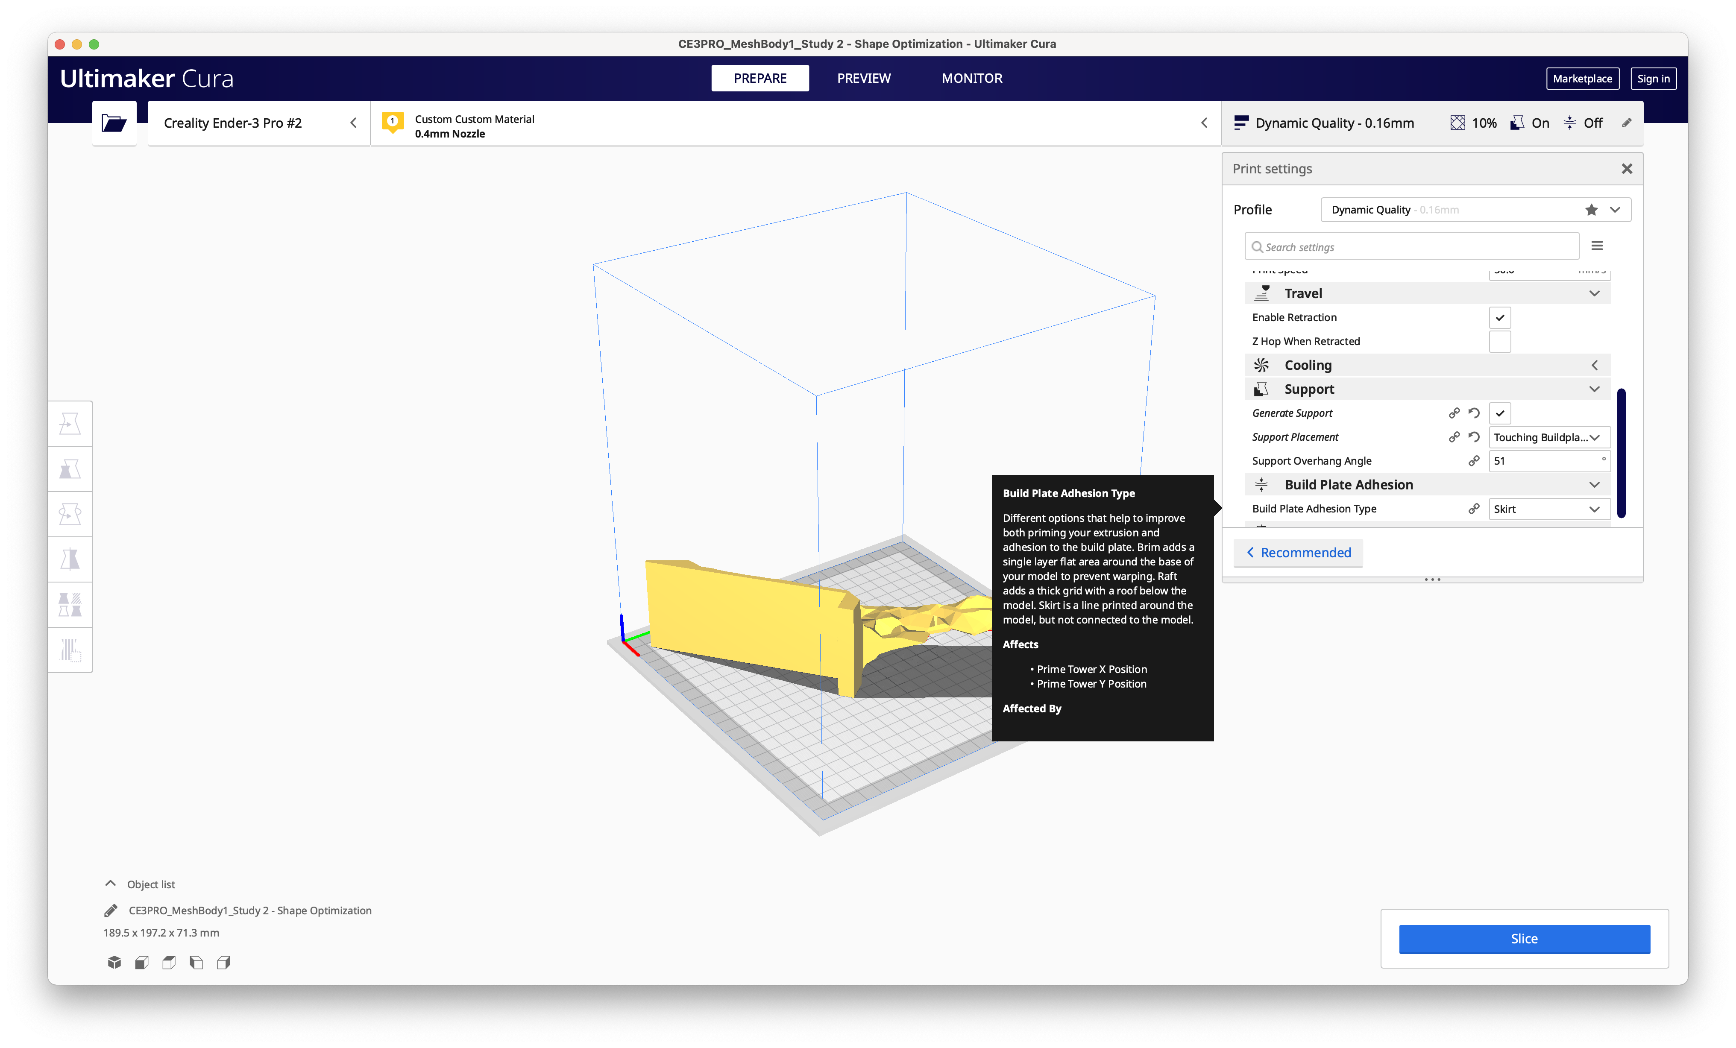Change Build Plate Adhesion Type to Brim
Viewport: 1736px width, 1048px height.
pos(1548,509)
